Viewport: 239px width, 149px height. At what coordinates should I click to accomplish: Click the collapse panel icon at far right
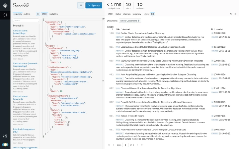point(235,14)
